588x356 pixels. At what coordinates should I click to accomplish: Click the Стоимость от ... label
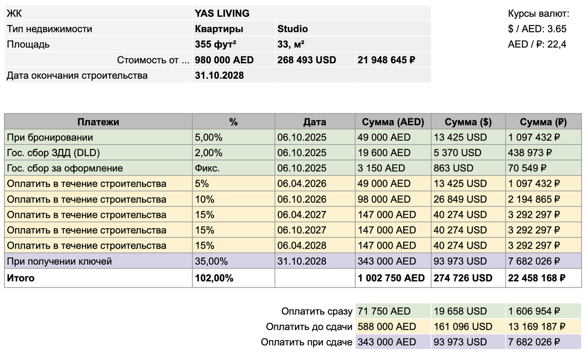click(x=153, y=60)
